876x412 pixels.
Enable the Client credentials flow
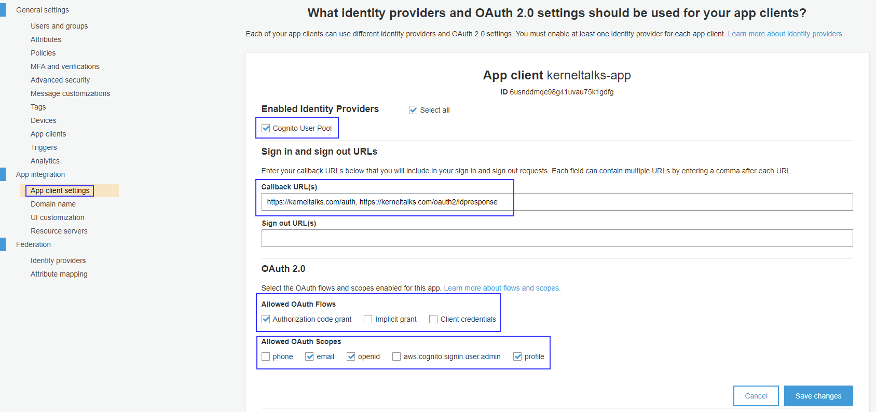pyautogui.click(x=433, y=319)
